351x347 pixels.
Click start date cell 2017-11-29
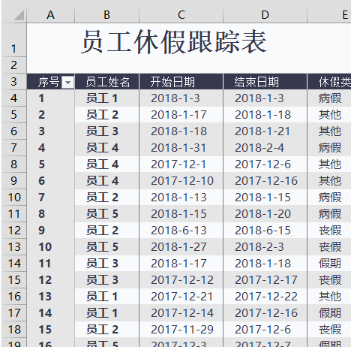point(181,330)
